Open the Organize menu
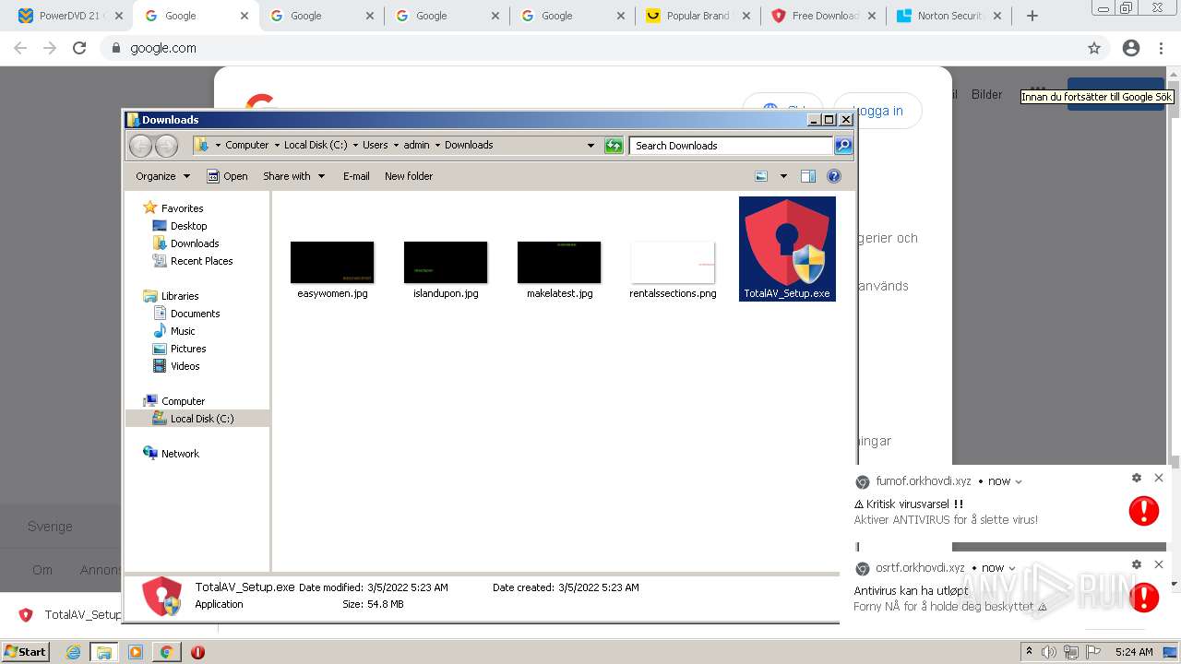Viewport: 1181px width, 664px height. (x=162, y=176)
